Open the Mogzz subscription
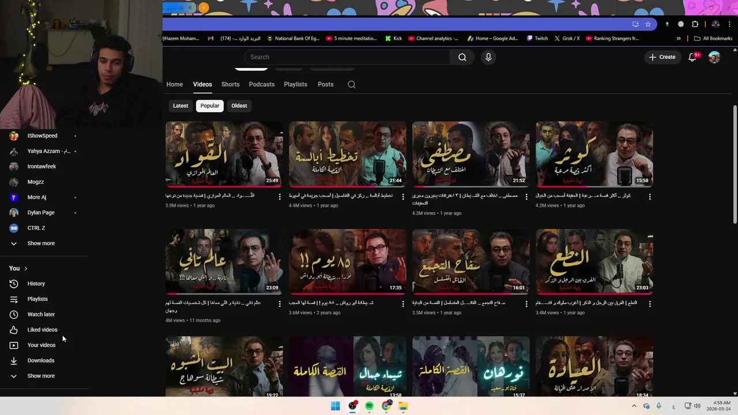The width and height of the screenshot is (738, 415). click(35, 182)
